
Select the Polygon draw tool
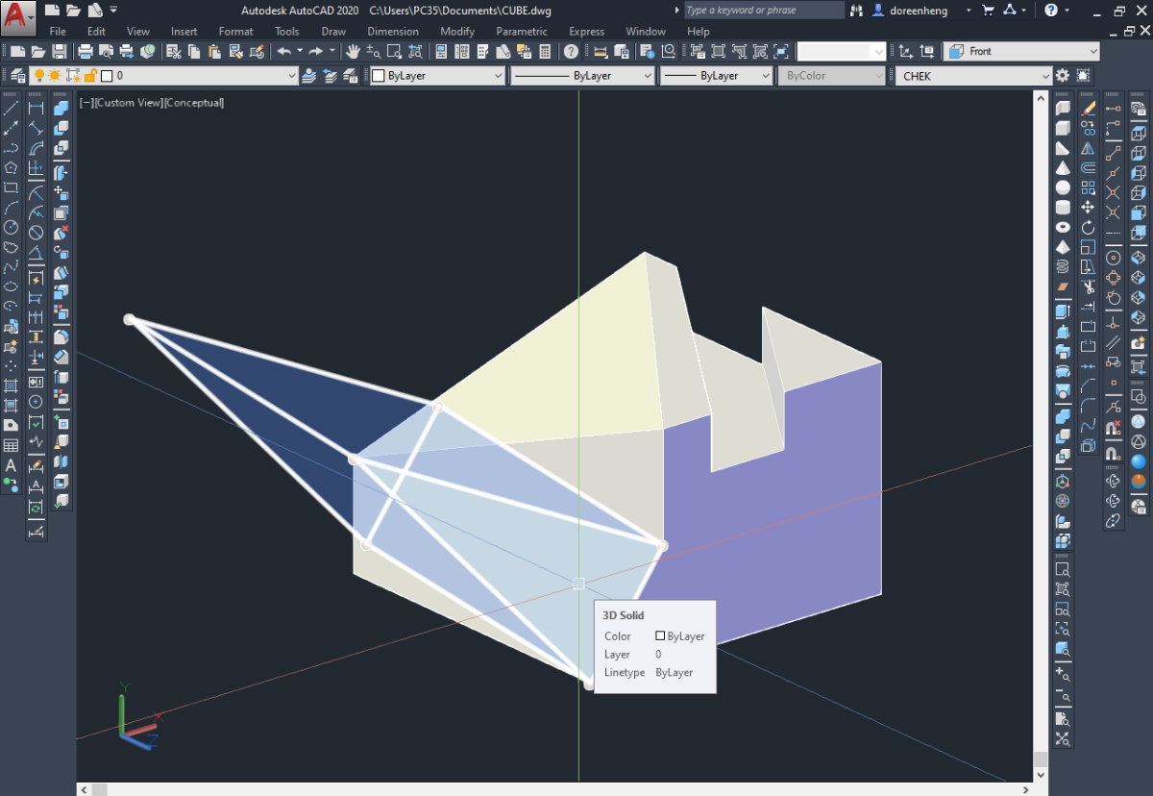click(11, 167)
